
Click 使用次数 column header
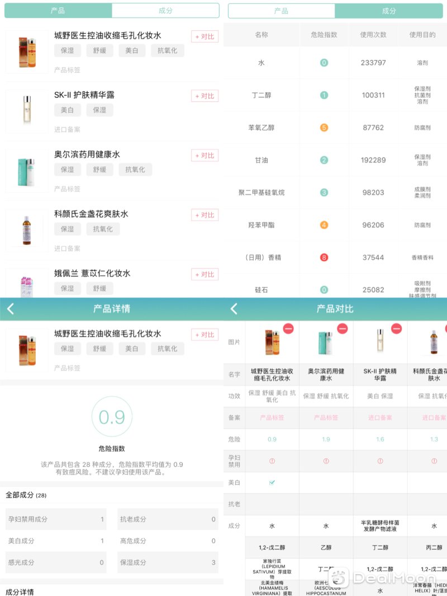(x=373, y=35)
